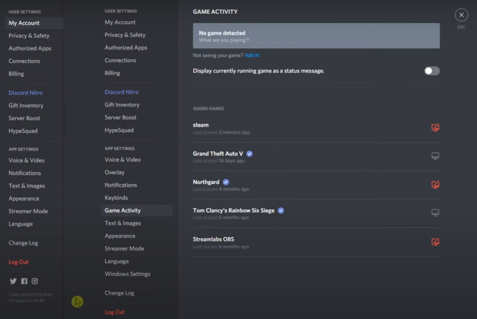Viewport: 477px width, 319px height.
Task: Open Authorized Apps in sidebar containing Overlay
Action: pyautogui.click(x=126, y=48)
